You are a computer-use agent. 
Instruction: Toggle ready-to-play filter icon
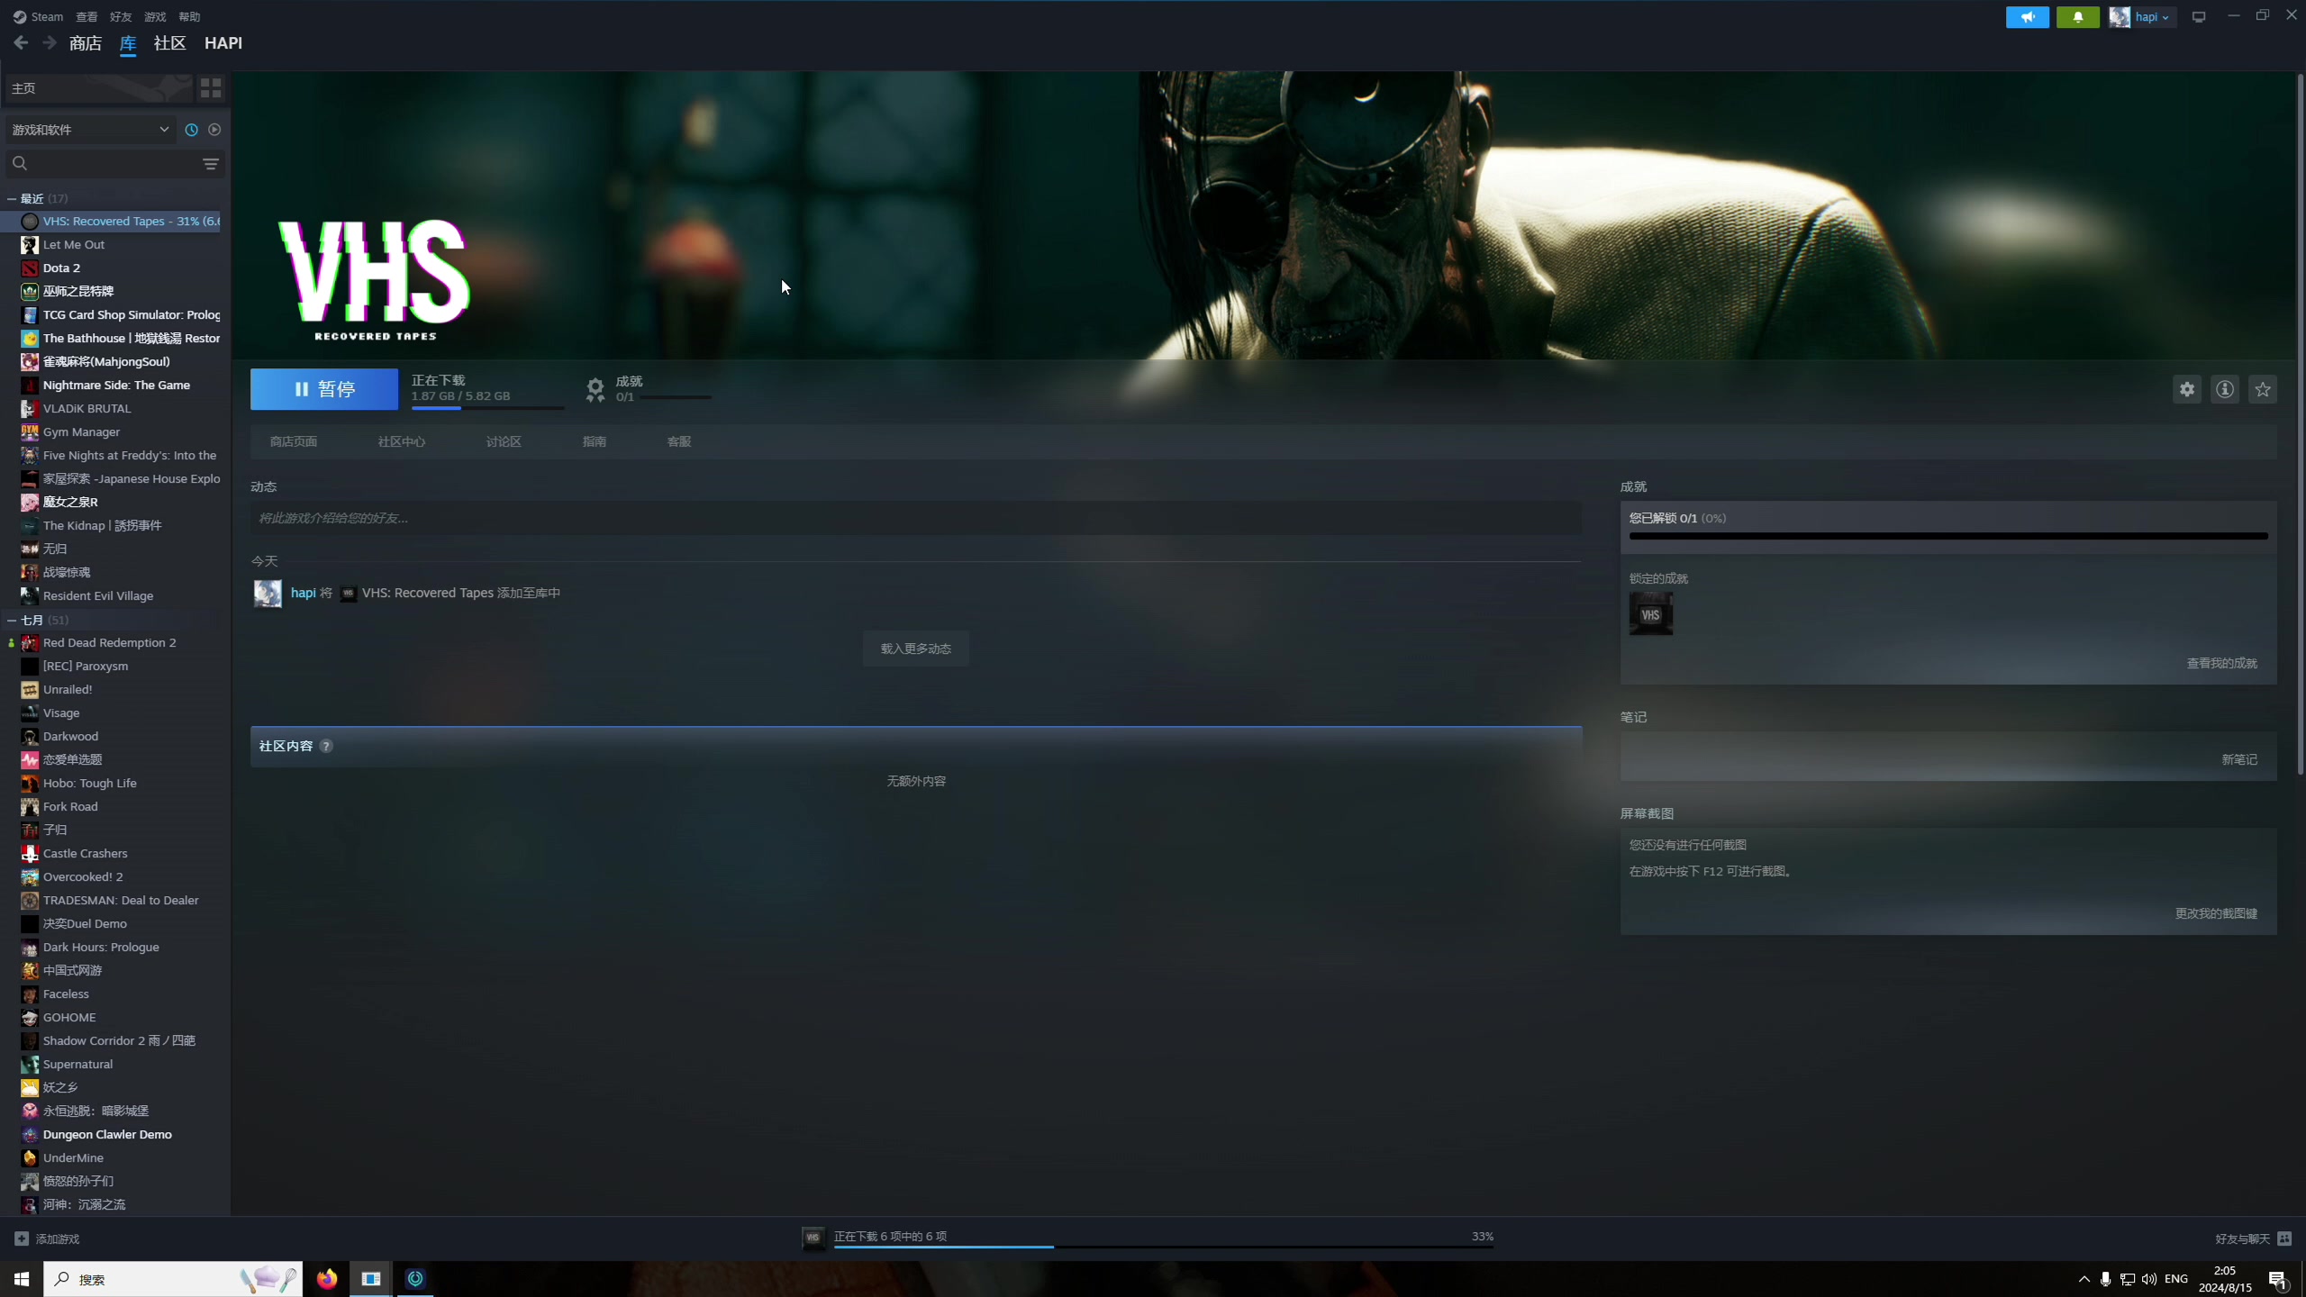coord(214,130)
